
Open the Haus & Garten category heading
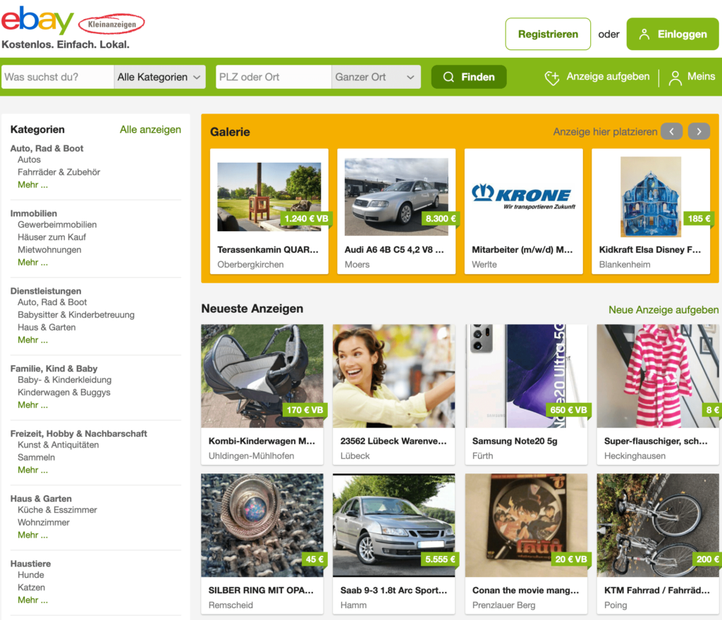(41, 499)
